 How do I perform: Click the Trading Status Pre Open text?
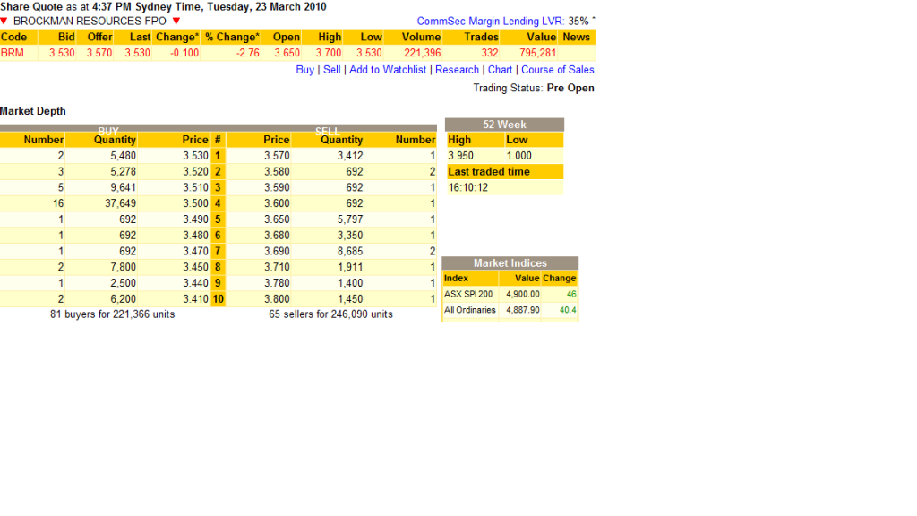point(534,88)
